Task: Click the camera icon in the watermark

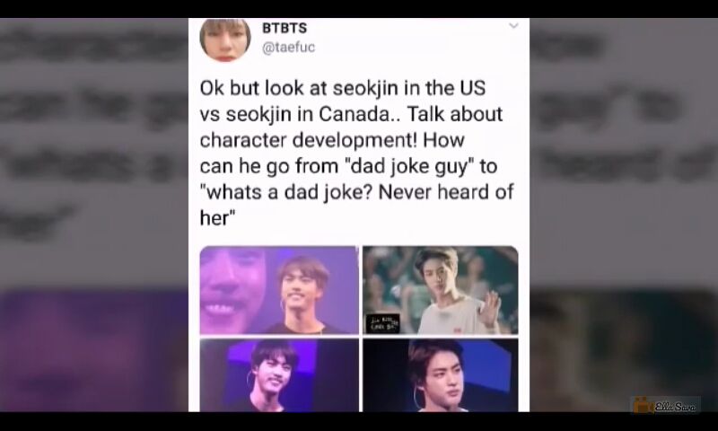Action: pos(642,406)
